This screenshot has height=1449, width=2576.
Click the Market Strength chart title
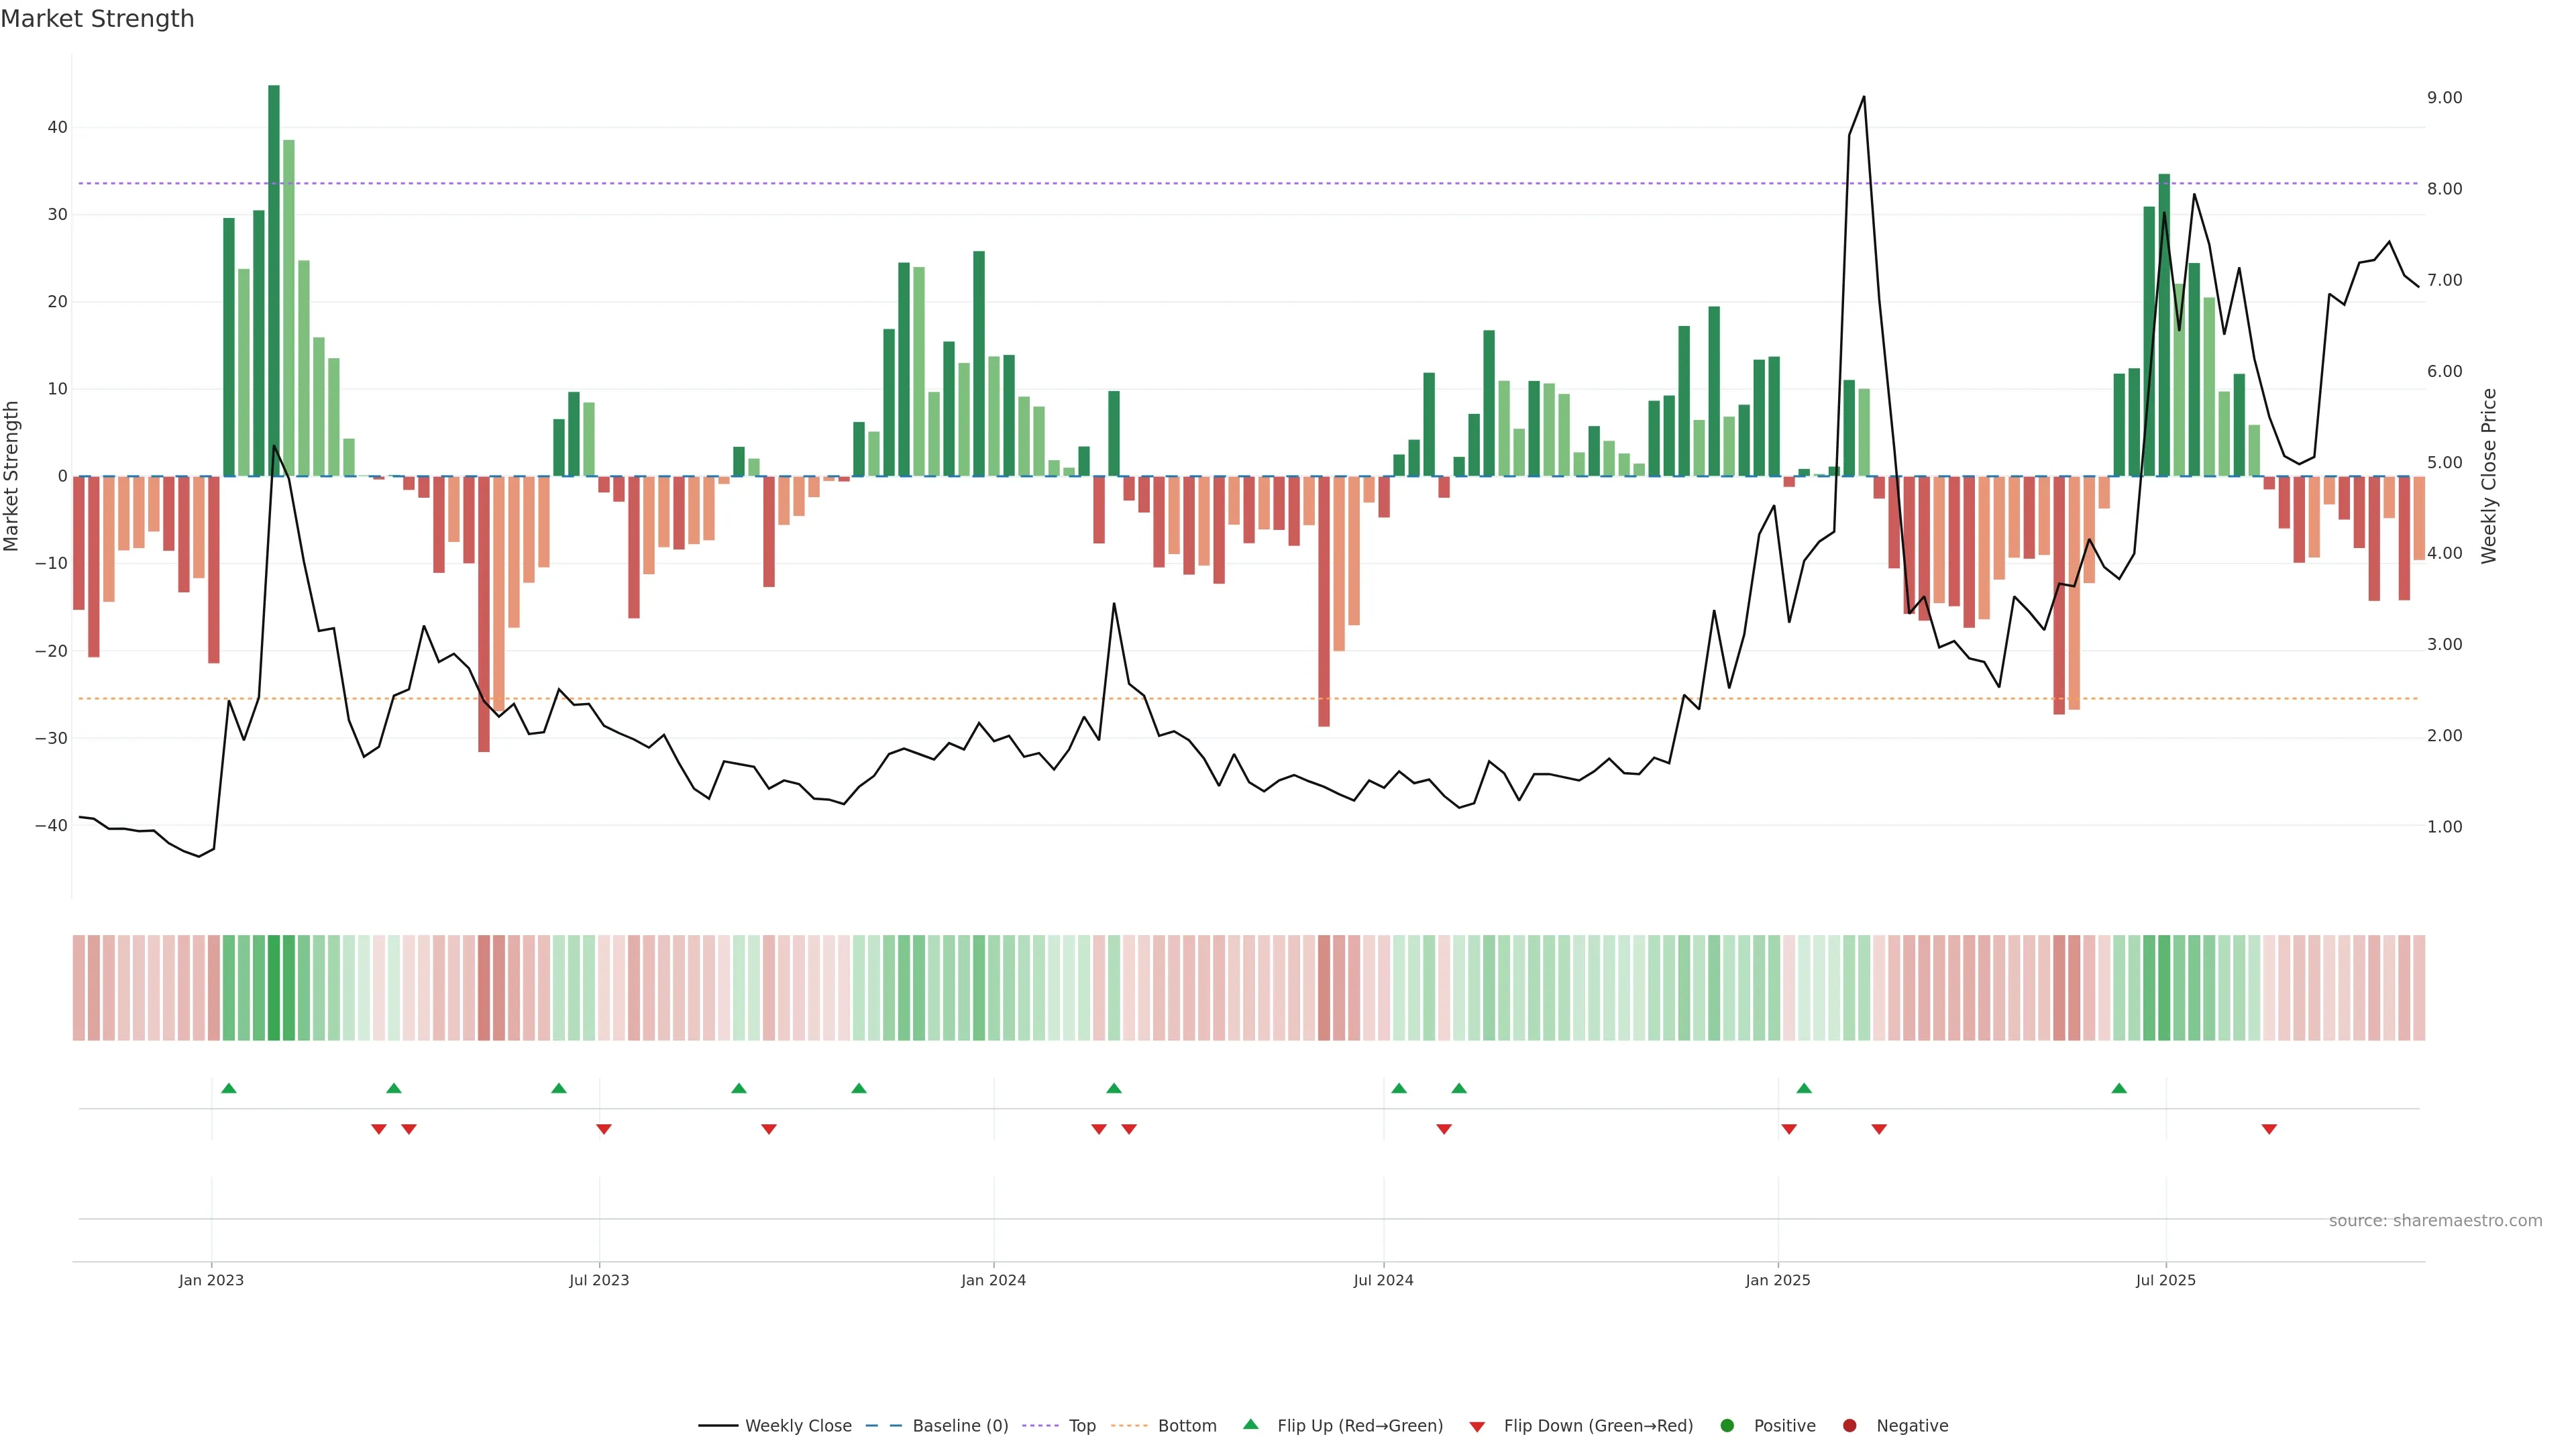[97, 19]
